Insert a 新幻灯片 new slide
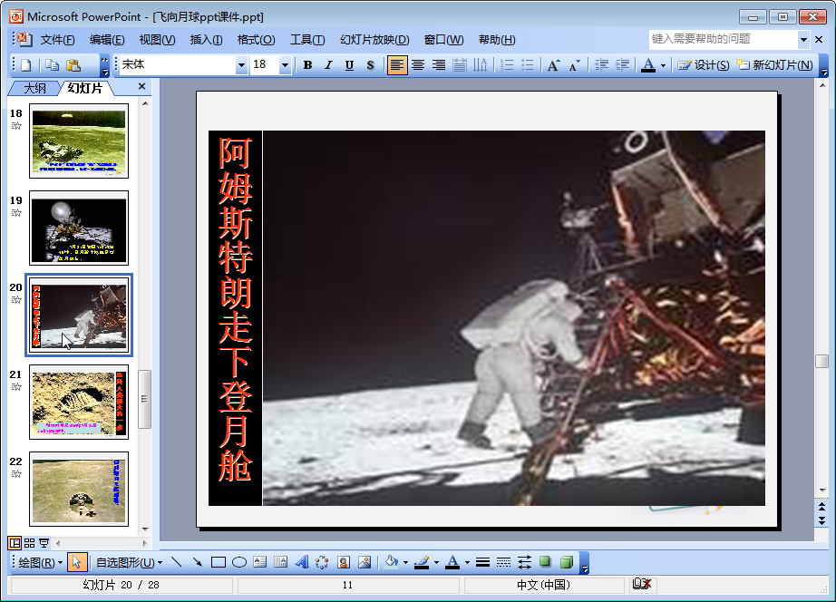836x602 pixels. point(774,65)
